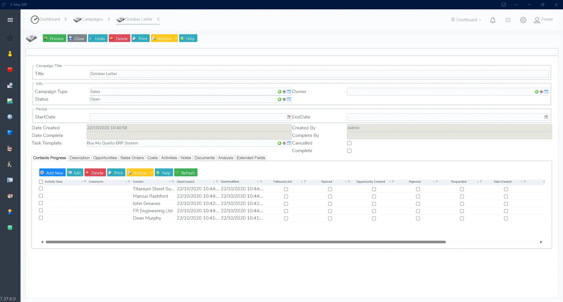Open the settings gear icon
Screen dimensions: 563x302
pyautogui.click(x=523, y=20)
